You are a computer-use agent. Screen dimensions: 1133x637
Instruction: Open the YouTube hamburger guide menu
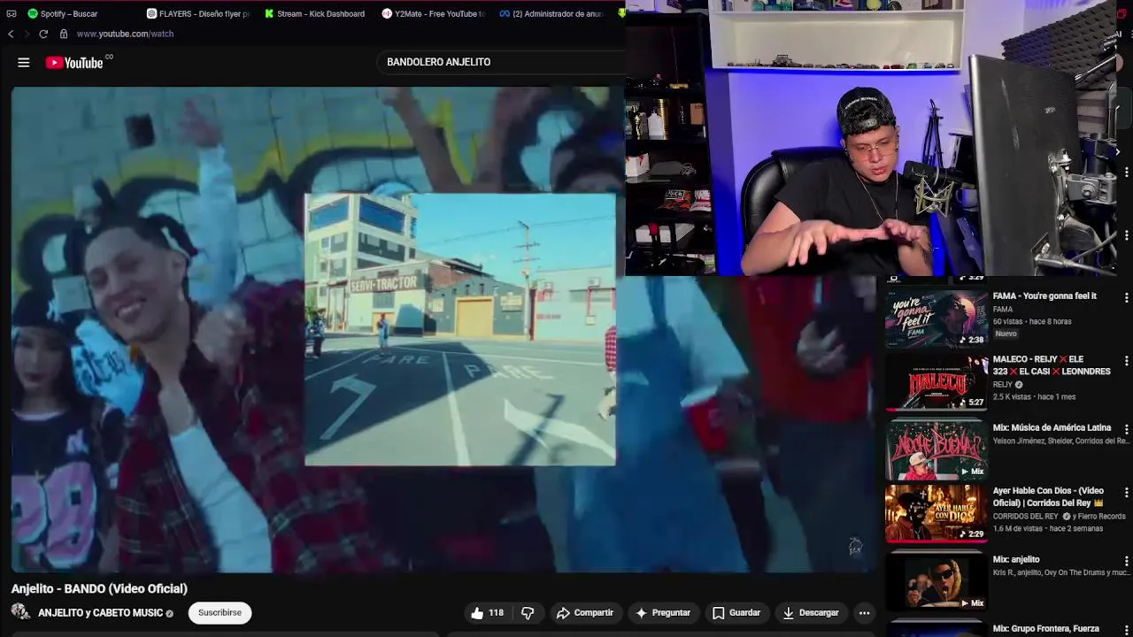[24, 63]
